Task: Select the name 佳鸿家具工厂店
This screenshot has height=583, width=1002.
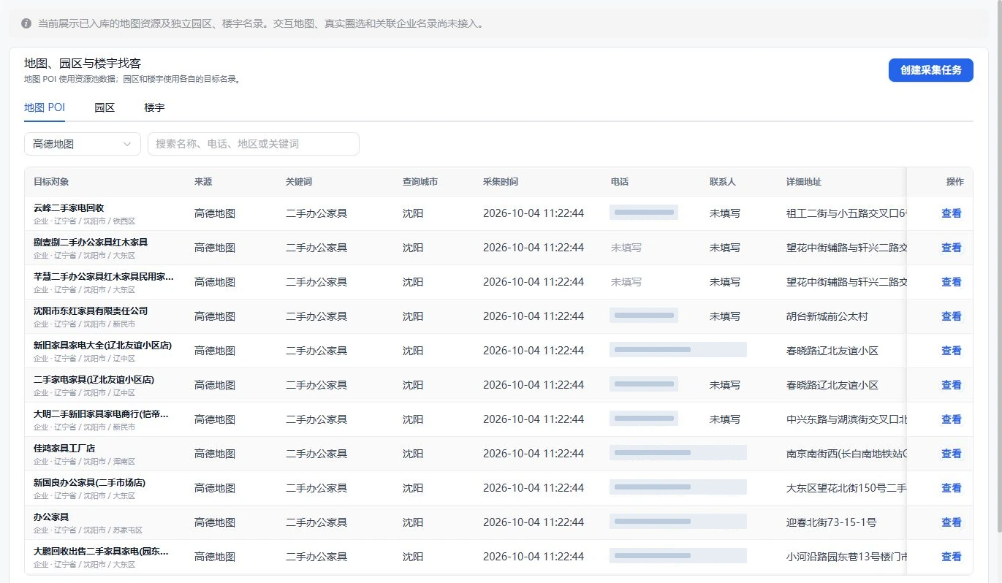Action: (x=64, y=449)
